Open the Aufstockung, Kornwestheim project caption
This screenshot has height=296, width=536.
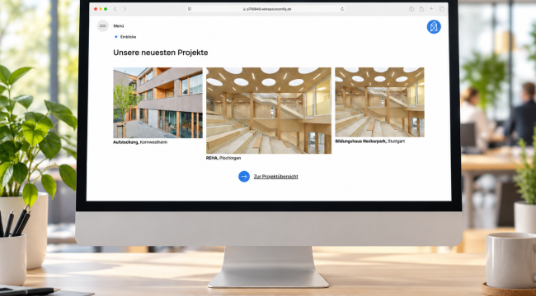pyautogui.click(x=140, y=142)
